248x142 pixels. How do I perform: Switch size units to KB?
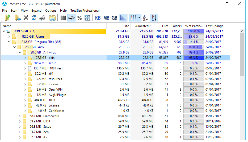tap(98, 18)
